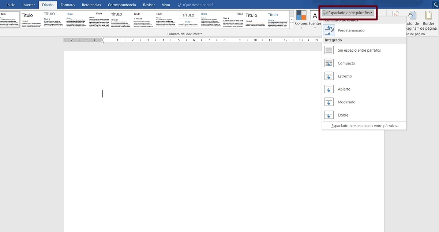Select the numbered '1 Título 1' style thumbnail
Screen dimensions: 439x232
tap(143, 19)
